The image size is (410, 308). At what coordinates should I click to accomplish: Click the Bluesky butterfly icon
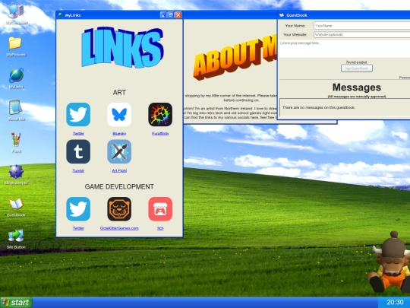119,114
